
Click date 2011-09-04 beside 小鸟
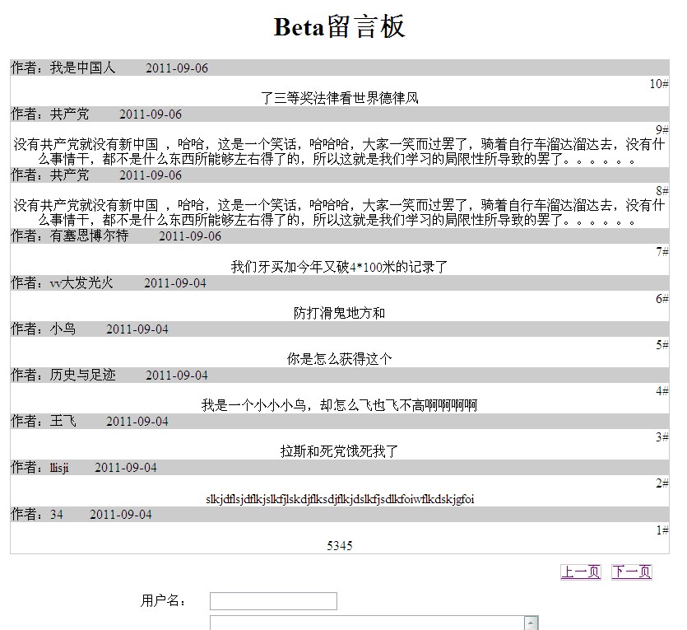click(137, 329)
